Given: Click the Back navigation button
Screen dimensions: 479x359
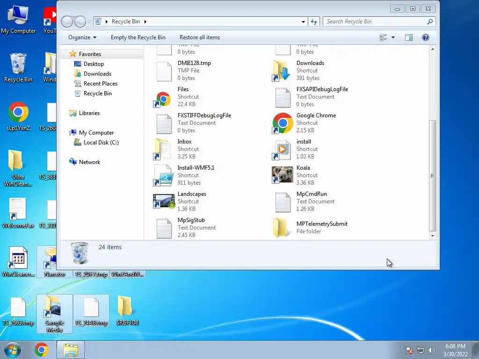Looking at the screenshot, I should pyautogui.click(x=67, y=22).
